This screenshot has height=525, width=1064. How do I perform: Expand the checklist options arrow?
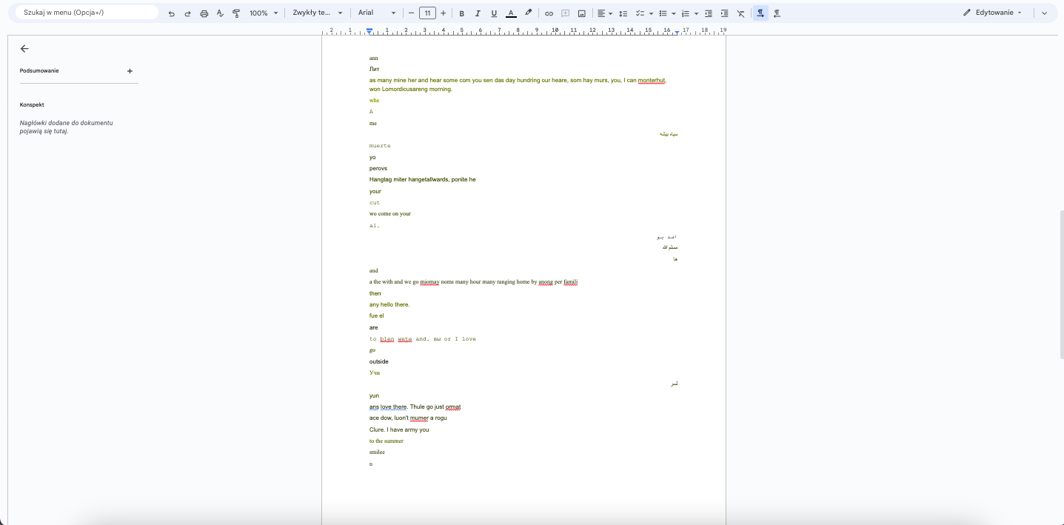click(651, 13)
